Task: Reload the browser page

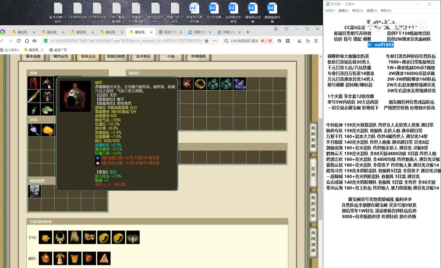Action: (19, 41)
